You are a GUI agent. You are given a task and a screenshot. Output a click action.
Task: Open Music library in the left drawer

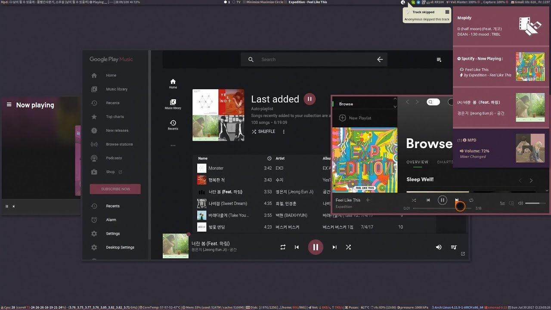pyautogui.click(x=117, y=89)
